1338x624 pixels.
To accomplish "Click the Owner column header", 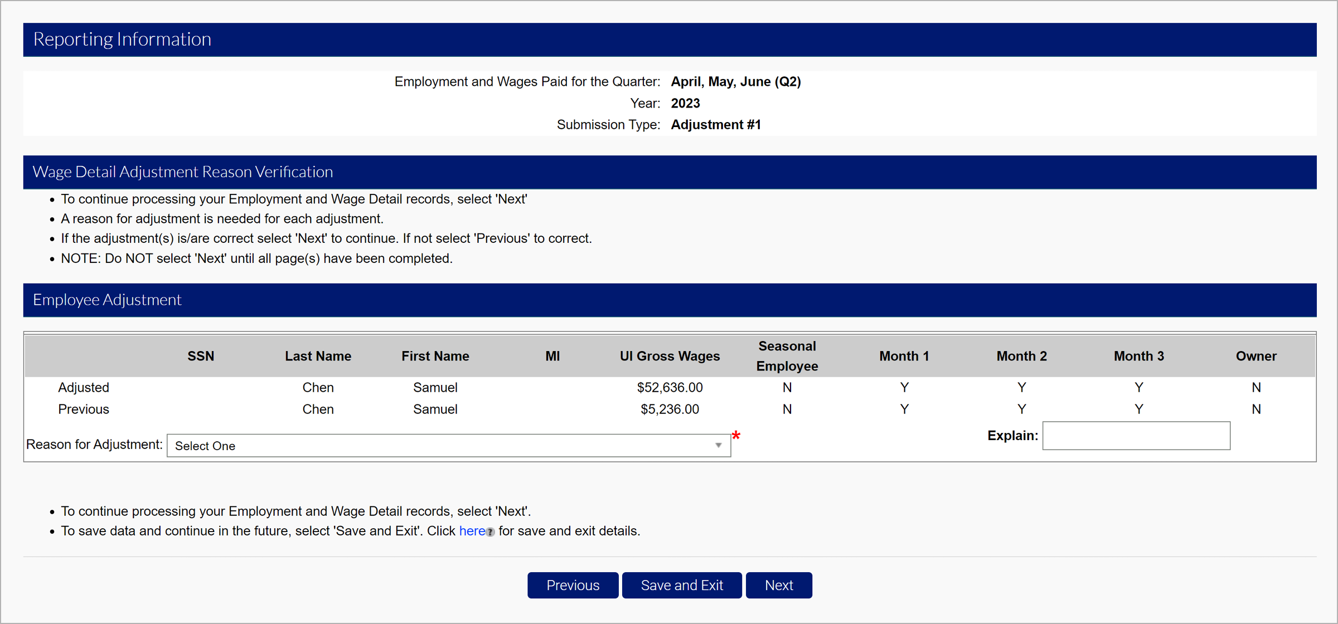I will pos(1255,356).
